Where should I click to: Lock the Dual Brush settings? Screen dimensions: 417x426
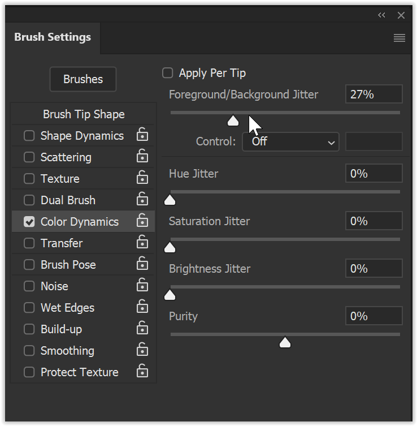(x=142, y=200)
